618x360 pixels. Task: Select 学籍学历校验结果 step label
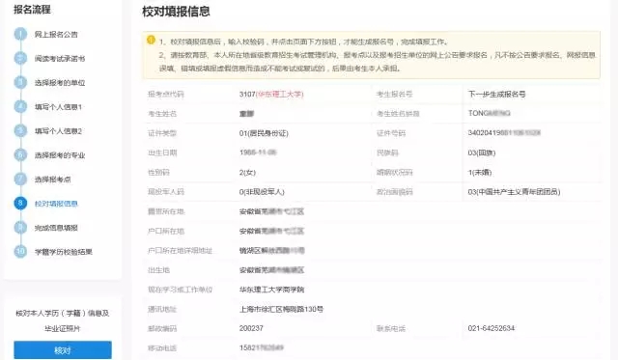click(63, 252)
